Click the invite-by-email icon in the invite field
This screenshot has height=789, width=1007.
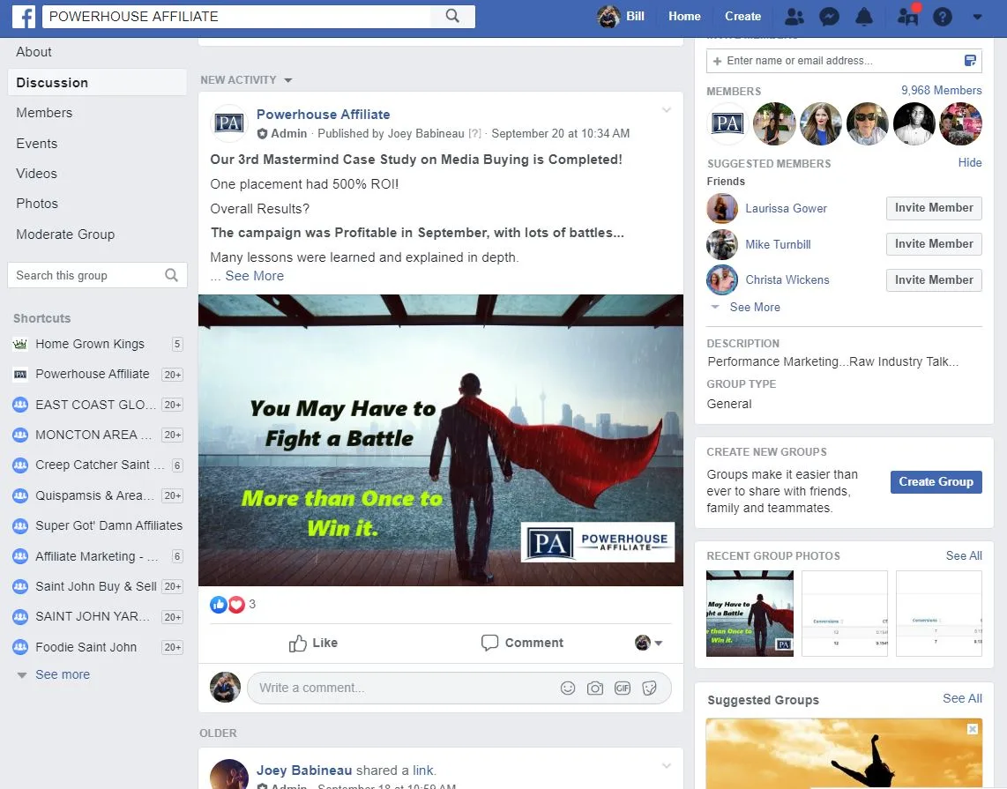pos(970,60)
